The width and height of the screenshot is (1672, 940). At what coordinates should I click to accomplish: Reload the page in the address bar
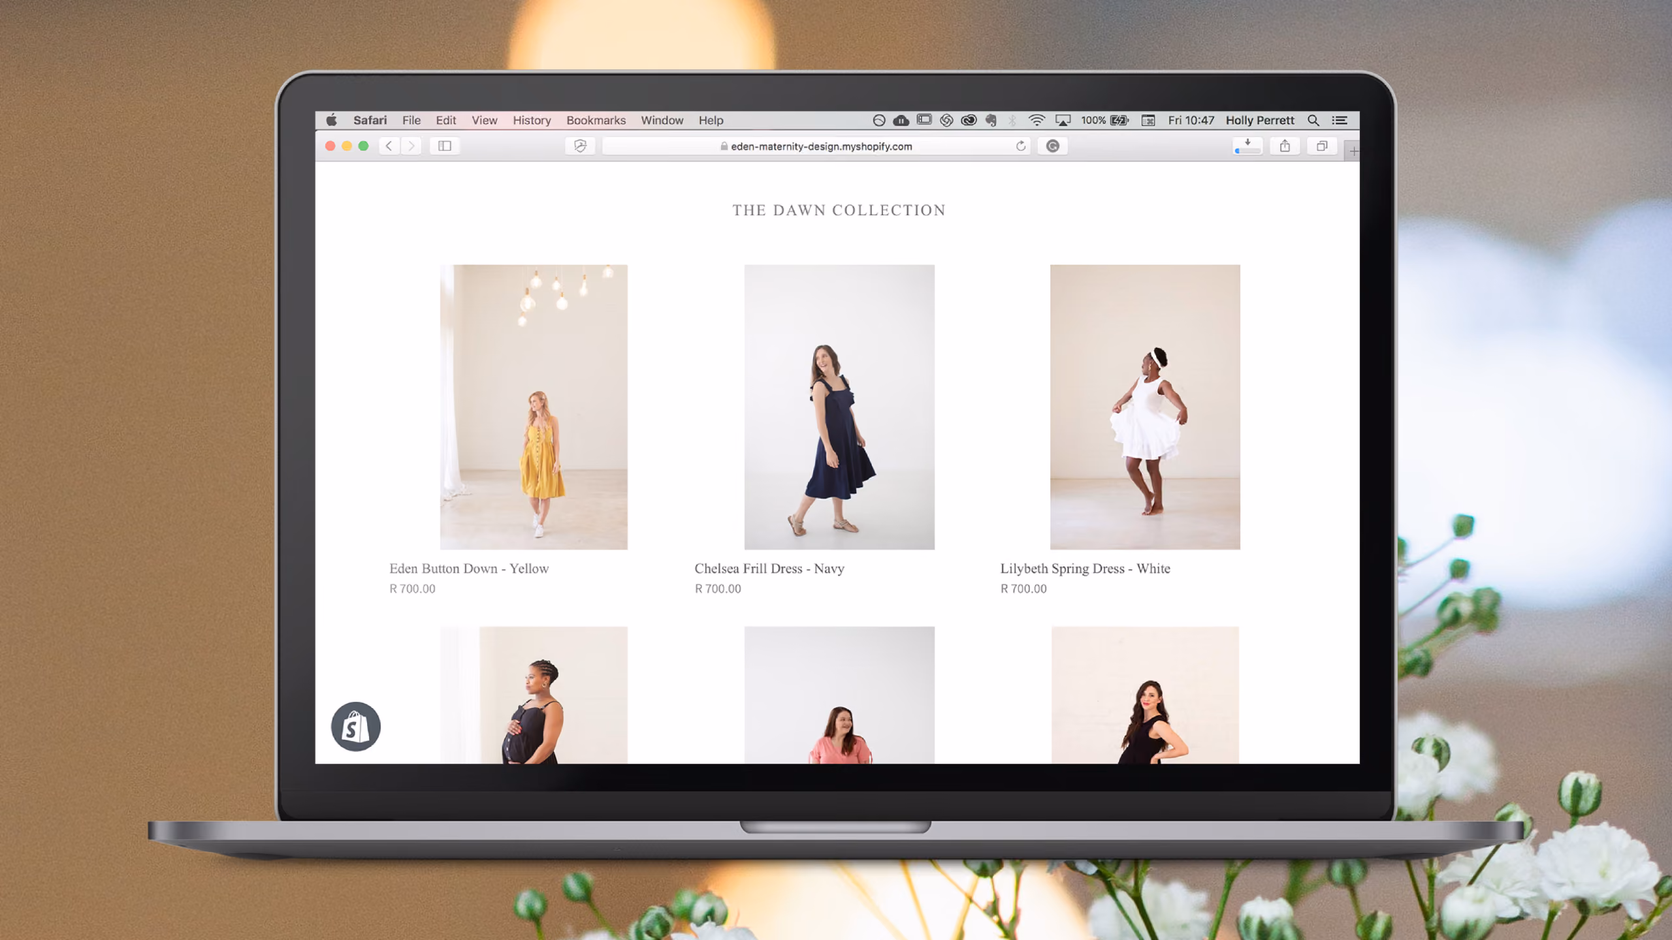click(1021, 146)
